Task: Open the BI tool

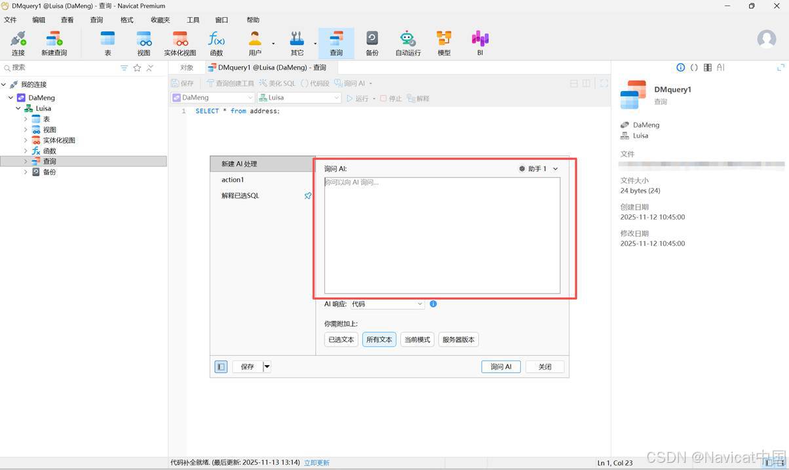Action: click(x=480, y=43)
